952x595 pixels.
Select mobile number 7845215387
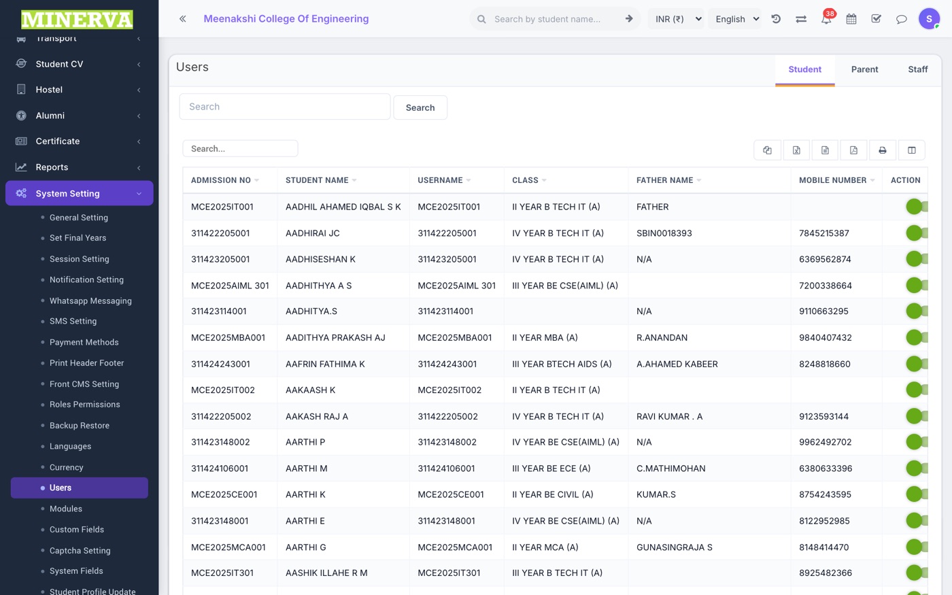(x=824, y=233)
